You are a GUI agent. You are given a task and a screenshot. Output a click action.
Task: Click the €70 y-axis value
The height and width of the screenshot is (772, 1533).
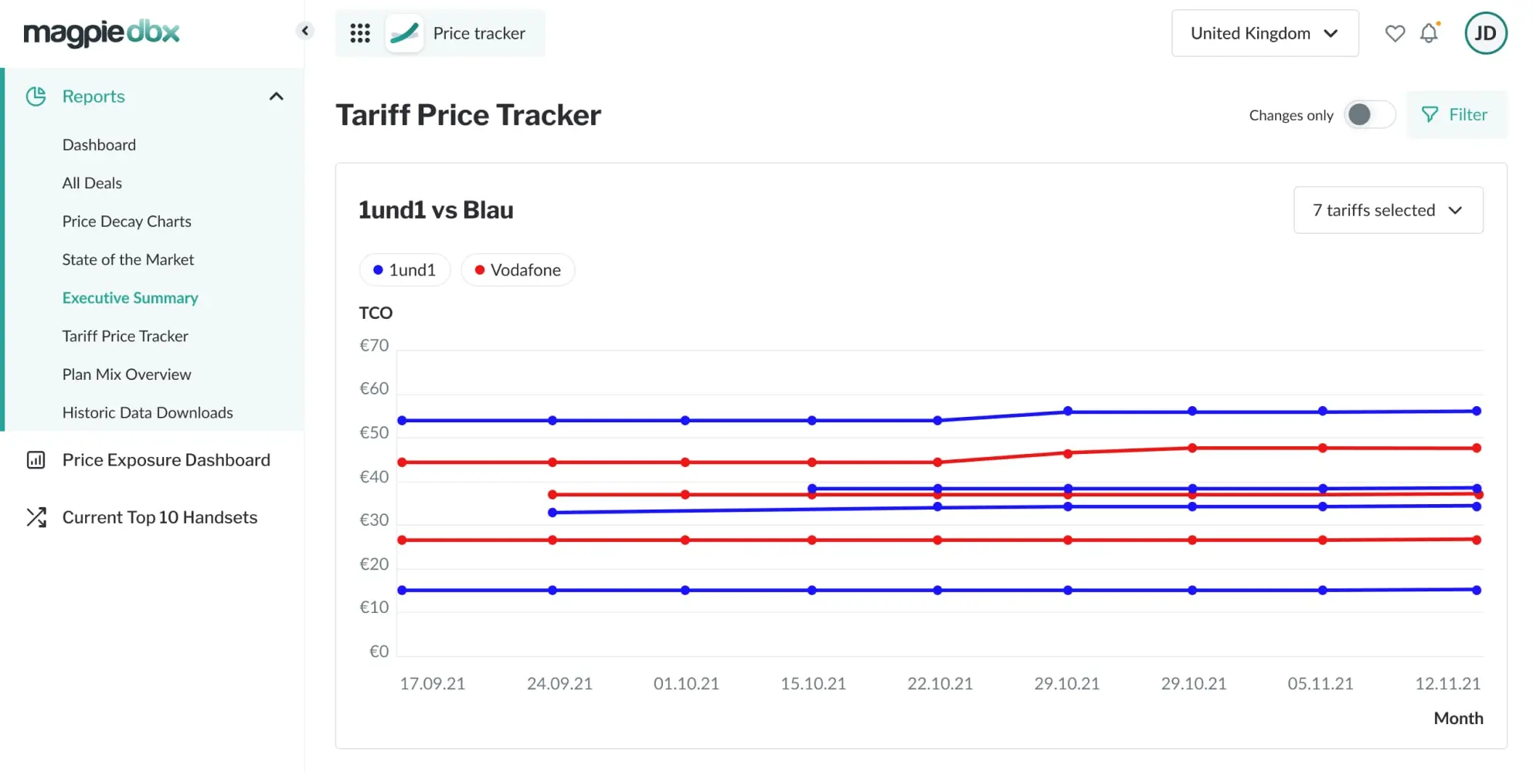pos(374,345)
